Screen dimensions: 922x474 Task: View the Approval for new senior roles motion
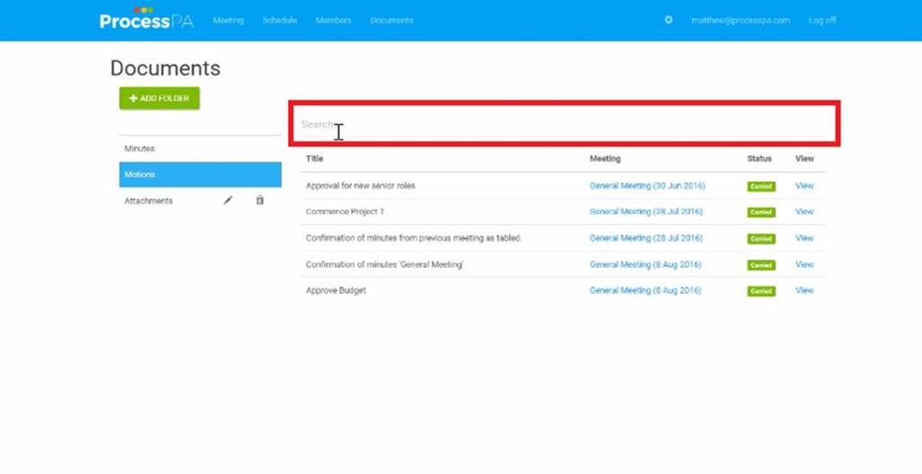[x=804, y=186]
